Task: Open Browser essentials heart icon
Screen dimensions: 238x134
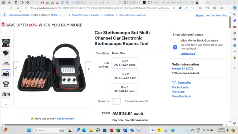Action: tap(221, 8)
